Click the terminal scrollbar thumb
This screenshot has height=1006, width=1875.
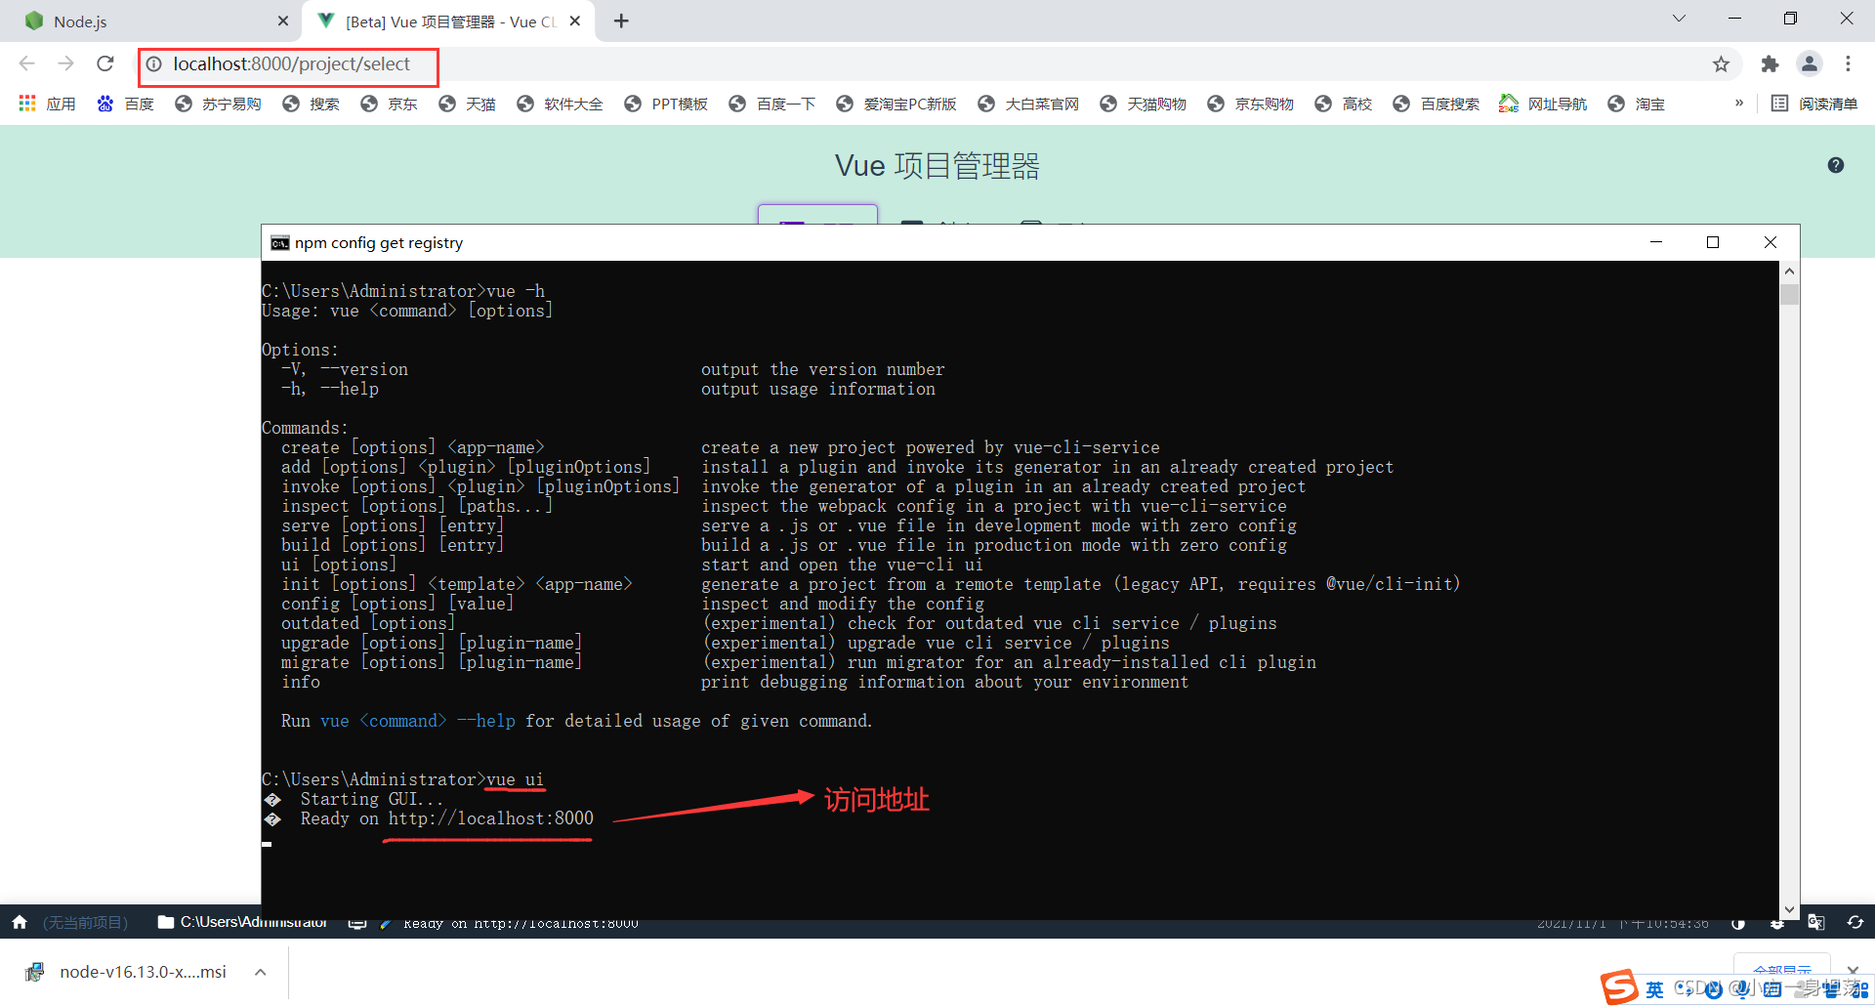pos(1789,294)
